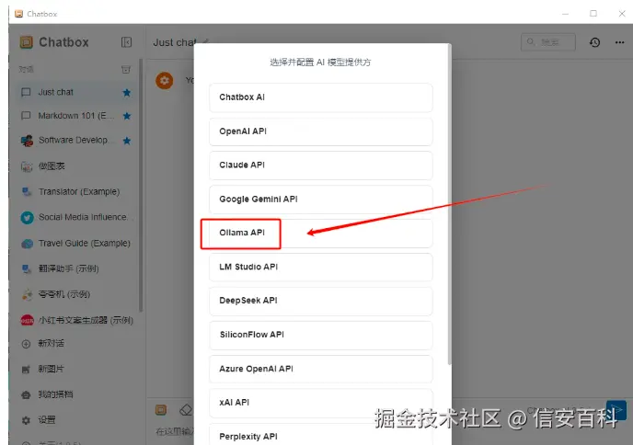Choose Ollama API provider
The width and height of the screenshot is (633, 445).
click(320, 234)
